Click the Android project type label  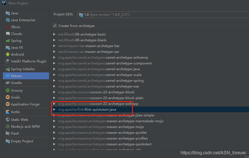[x=17, y=54]
